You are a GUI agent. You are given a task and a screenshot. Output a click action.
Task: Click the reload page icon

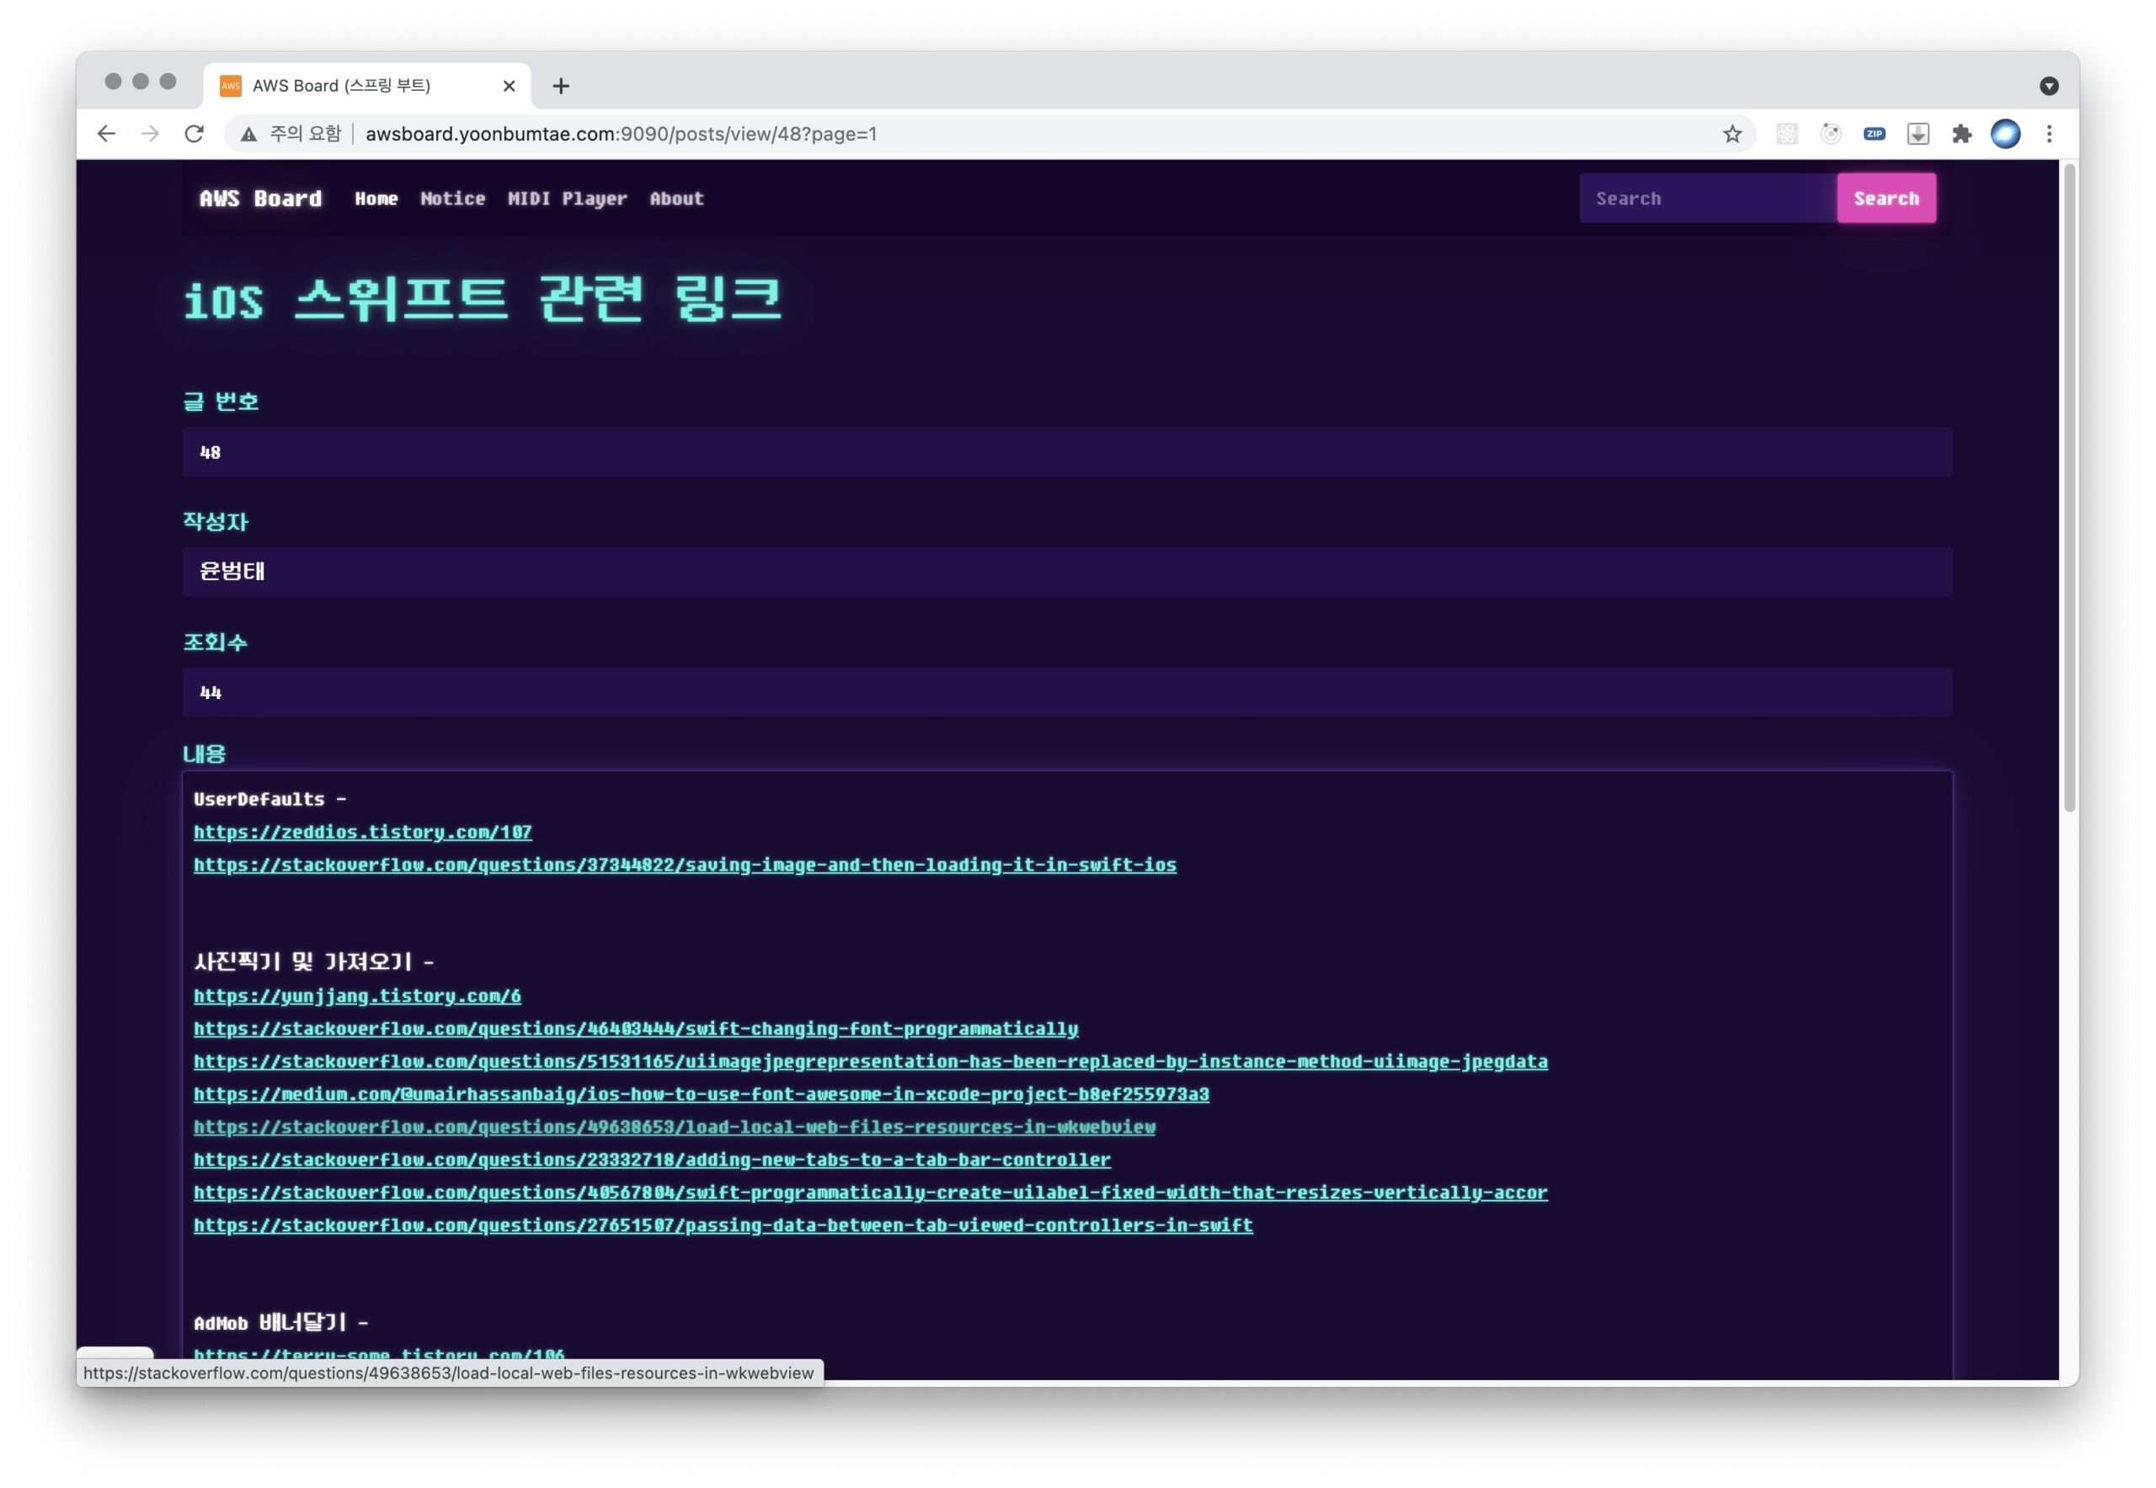point(194,133)
